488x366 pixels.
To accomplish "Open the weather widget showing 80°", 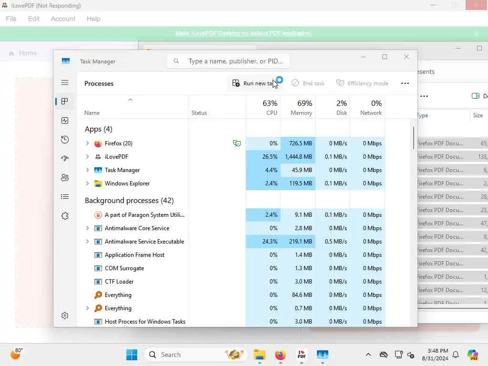I will coord(16,354).
